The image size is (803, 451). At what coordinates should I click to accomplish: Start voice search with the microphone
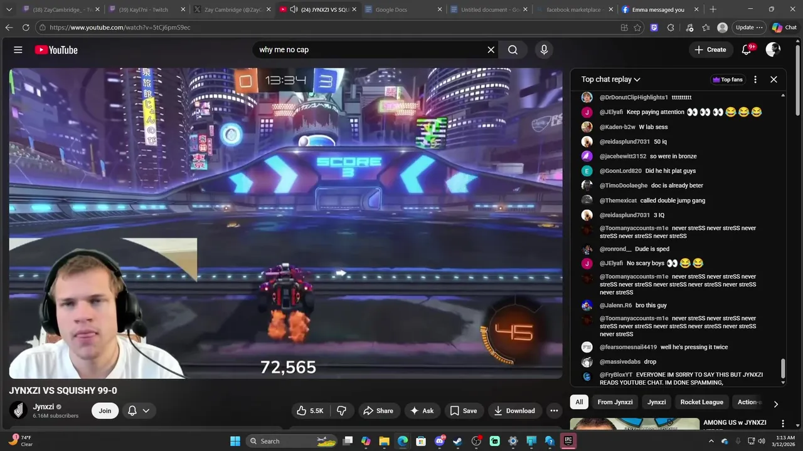click(x=544, y=50)
